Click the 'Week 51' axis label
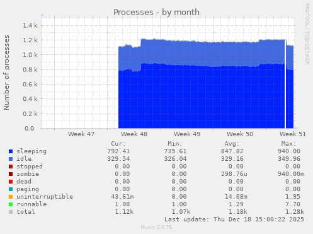 (x=293, y=134)
